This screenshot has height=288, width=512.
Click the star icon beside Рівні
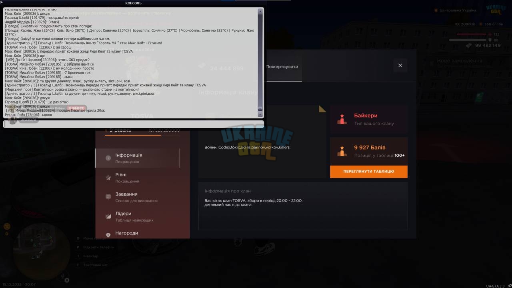point(108,178)
